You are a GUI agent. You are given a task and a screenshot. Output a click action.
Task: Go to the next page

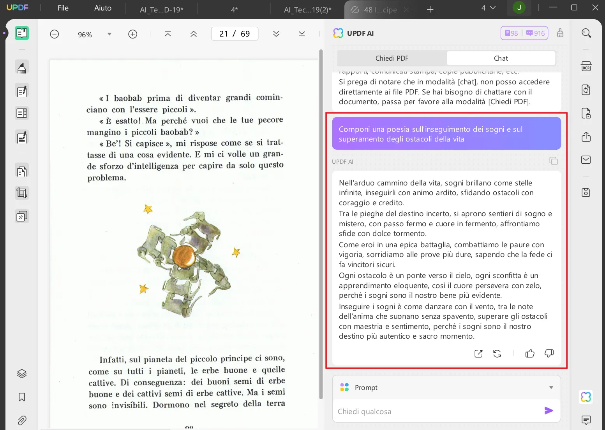click(x=276, y=34)
